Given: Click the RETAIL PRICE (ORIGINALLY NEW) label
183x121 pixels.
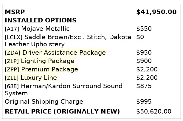Looking at the screenshot, I should 62,111.
